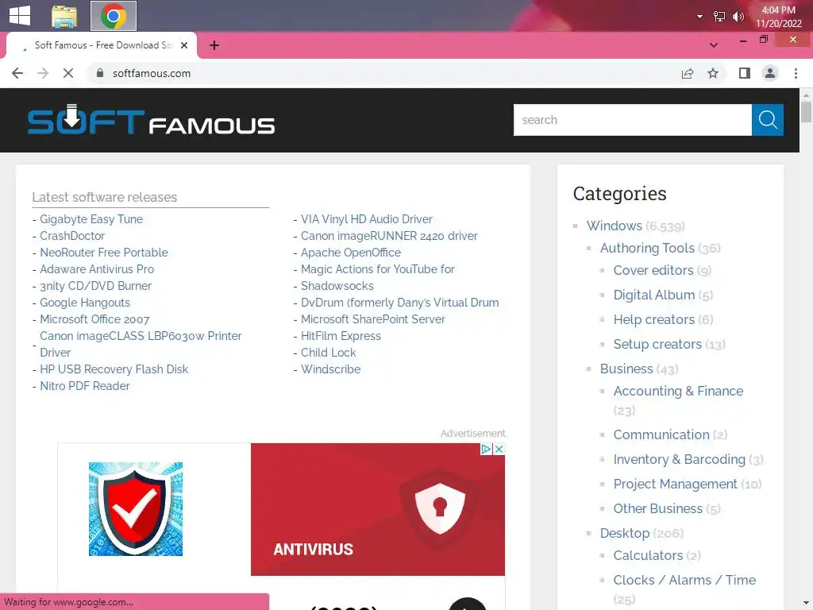Share this page via share icon
813x610 pixels.
click(688, 73)
